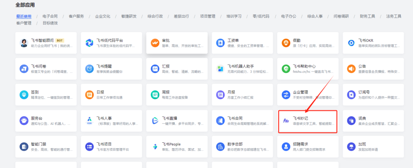The height and width of the screenshot is (168, 413).
Task: Click the 飞书官方项目管理平台 description text
Action: point(113,150)
